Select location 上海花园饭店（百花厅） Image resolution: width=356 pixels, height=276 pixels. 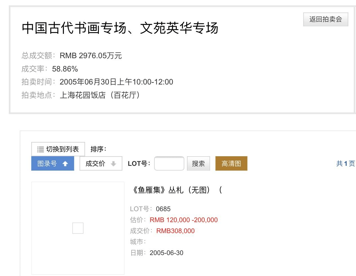(100, 95)
